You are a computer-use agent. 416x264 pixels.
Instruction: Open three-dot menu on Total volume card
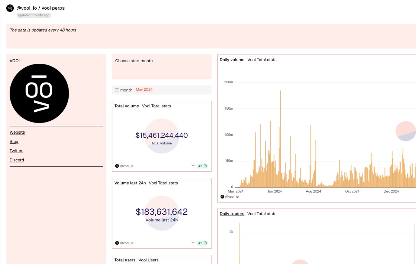(194, 166)
